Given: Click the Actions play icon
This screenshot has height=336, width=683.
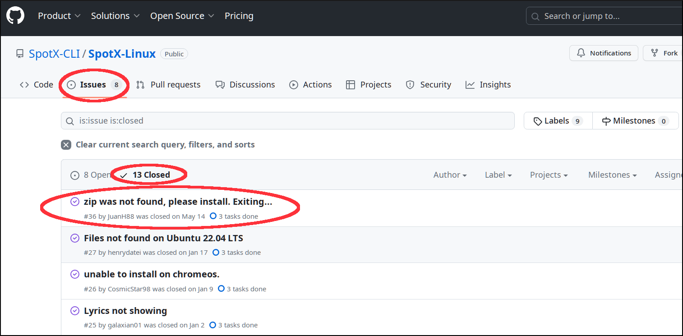Looking at the screenshot, I should point(294,85).
